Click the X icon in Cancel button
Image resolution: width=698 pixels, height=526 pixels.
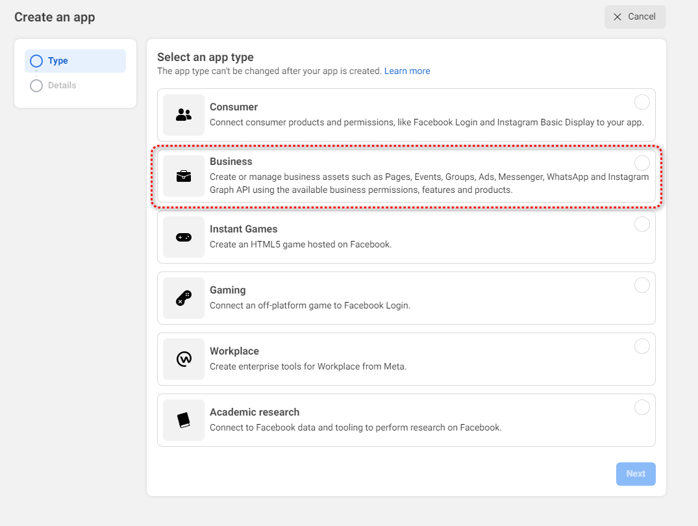(617, 17)
